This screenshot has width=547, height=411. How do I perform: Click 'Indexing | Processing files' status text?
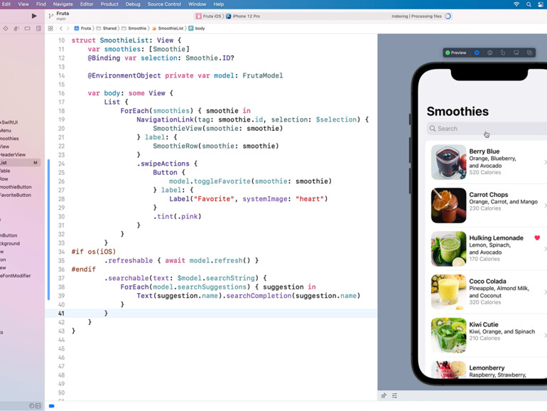coord(416,16)
